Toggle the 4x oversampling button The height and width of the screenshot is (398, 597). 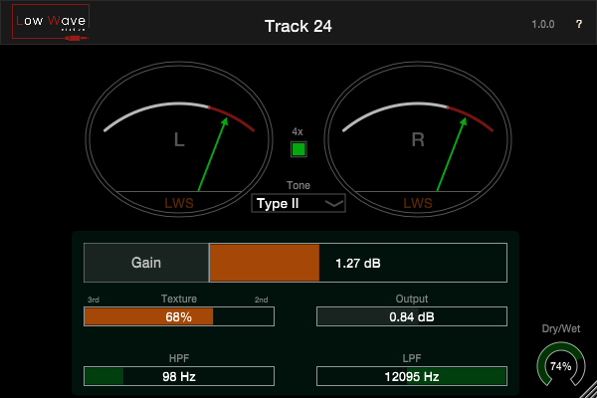(298, 149)
